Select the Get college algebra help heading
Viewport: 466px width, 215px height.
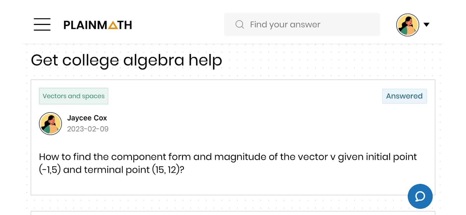(x=127, y=60)
